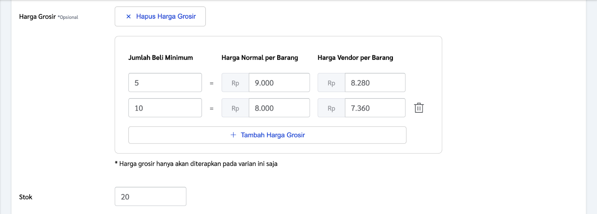The width and height of the screenshot is (597, 214).
Task: Select the normal price field showing 9.000
Action: [279, 83]
